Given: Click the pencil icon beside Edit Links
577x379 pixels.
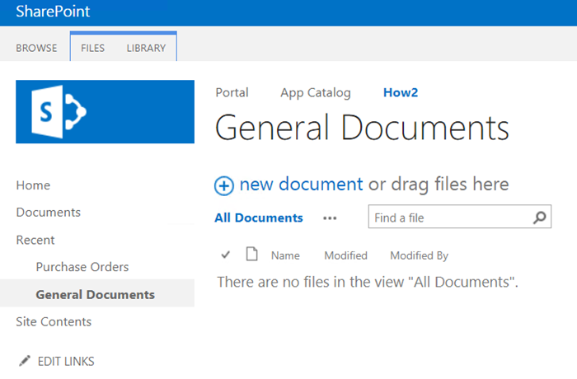Looking at the screenshot, I should 23,361.
